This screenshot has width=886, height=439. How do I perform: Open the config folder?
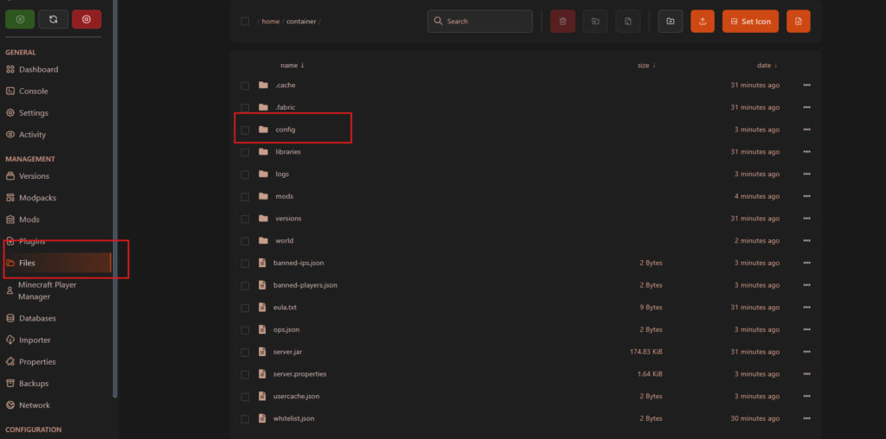tap(286, 130)
